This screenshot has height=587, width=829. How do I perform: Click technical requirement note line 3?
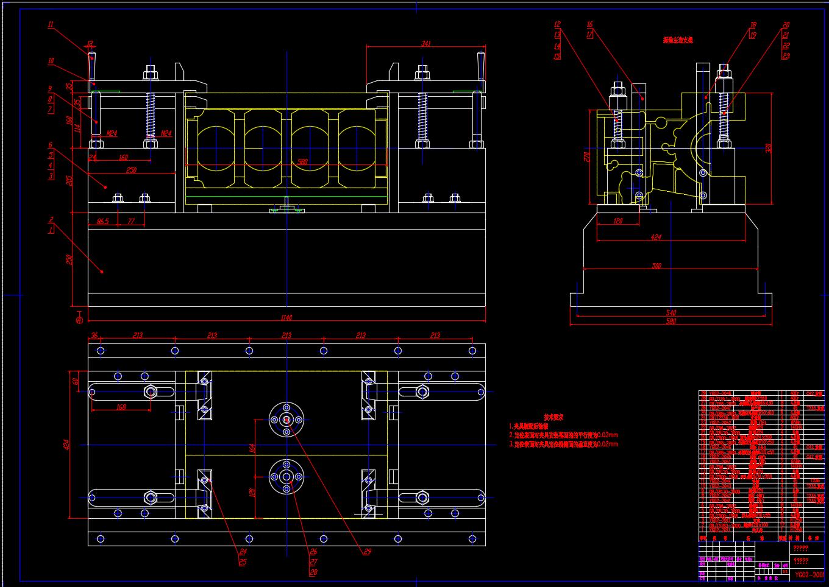pyautogui.click(x=563, y=444)
